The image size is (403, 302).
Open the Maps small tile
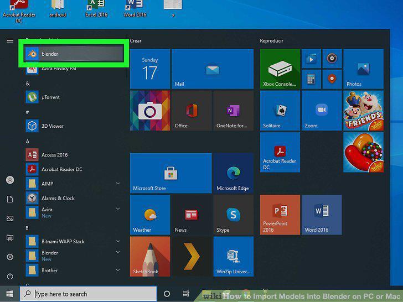pos(332,79)
